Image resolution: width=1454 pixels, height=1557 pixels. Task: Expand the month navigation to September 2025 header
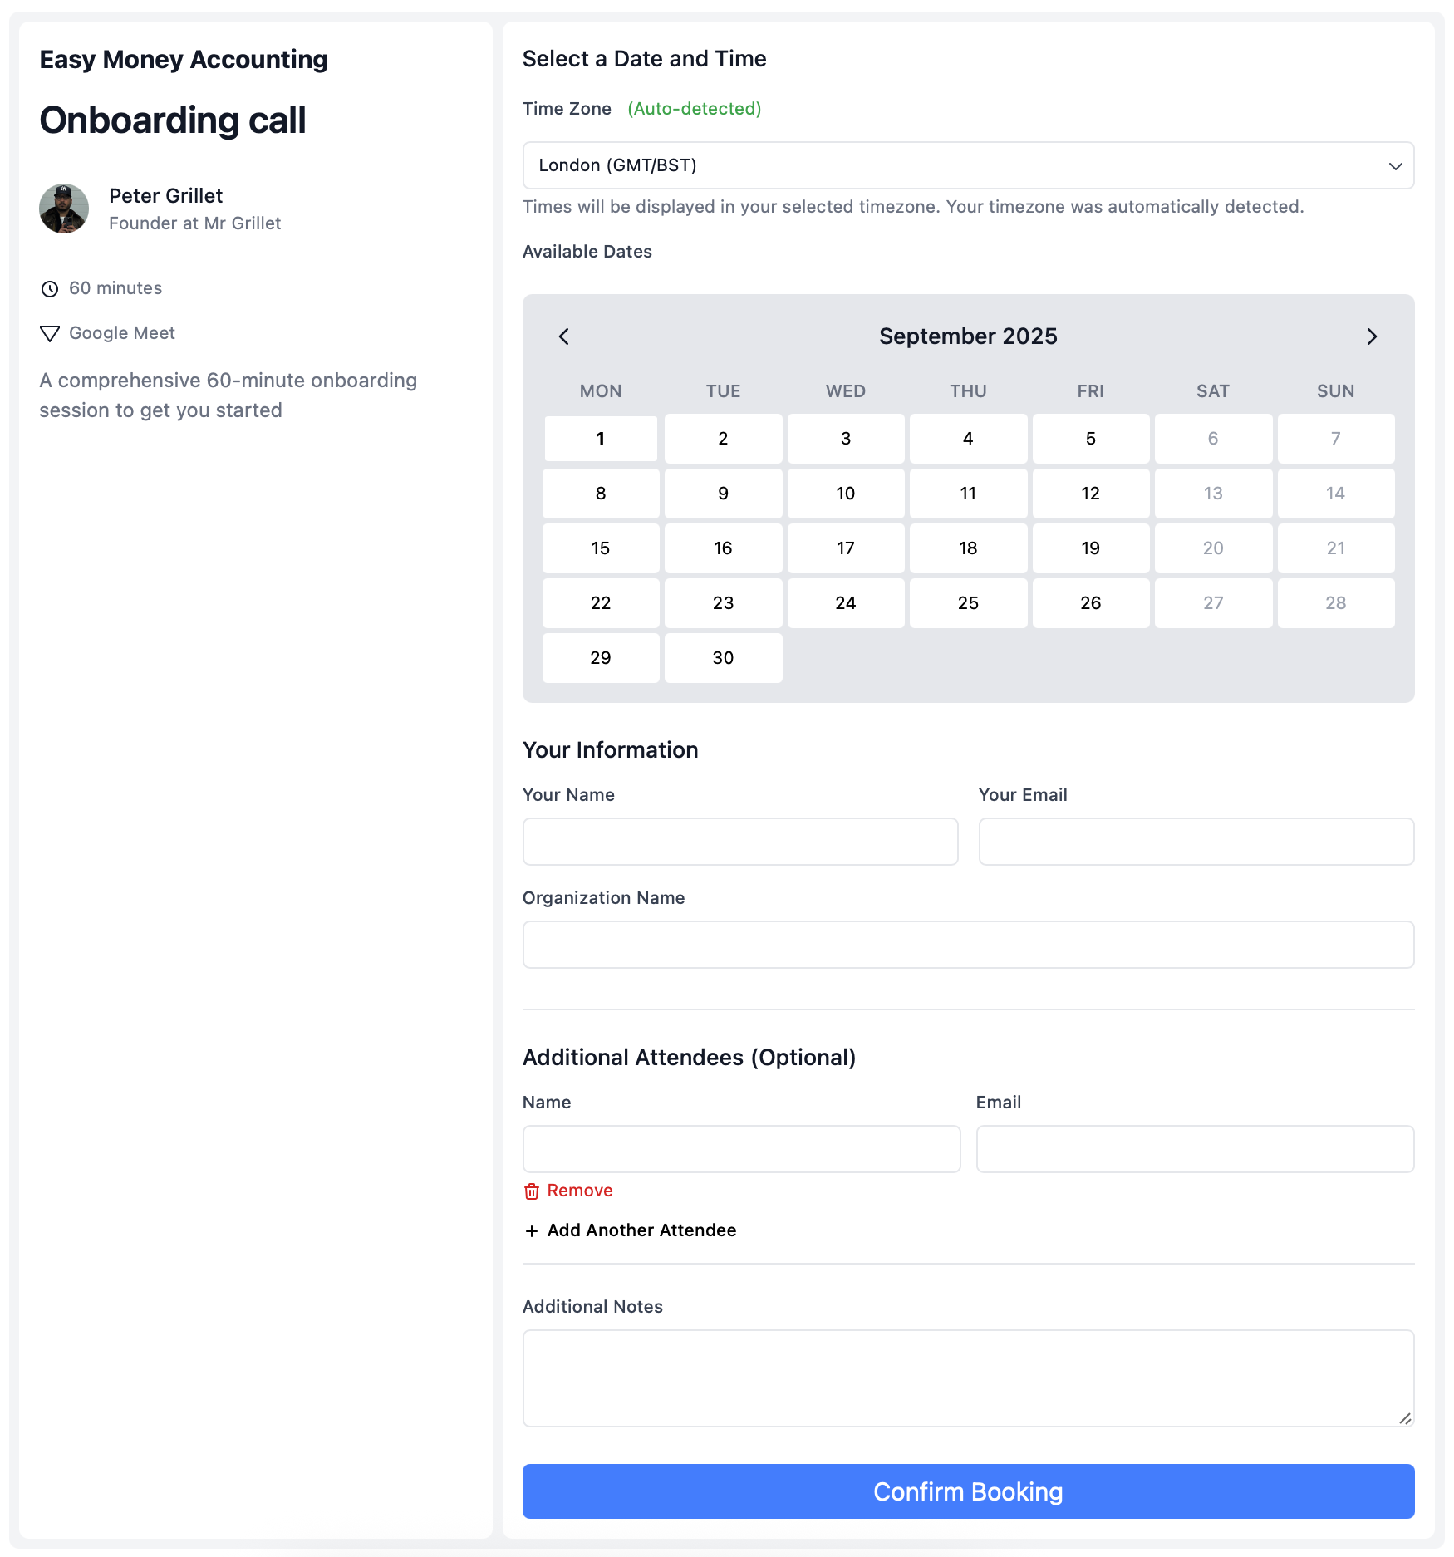[x=968, y=336]
